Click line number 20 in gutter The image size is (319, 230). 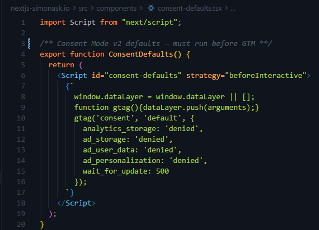click(21, 224)
